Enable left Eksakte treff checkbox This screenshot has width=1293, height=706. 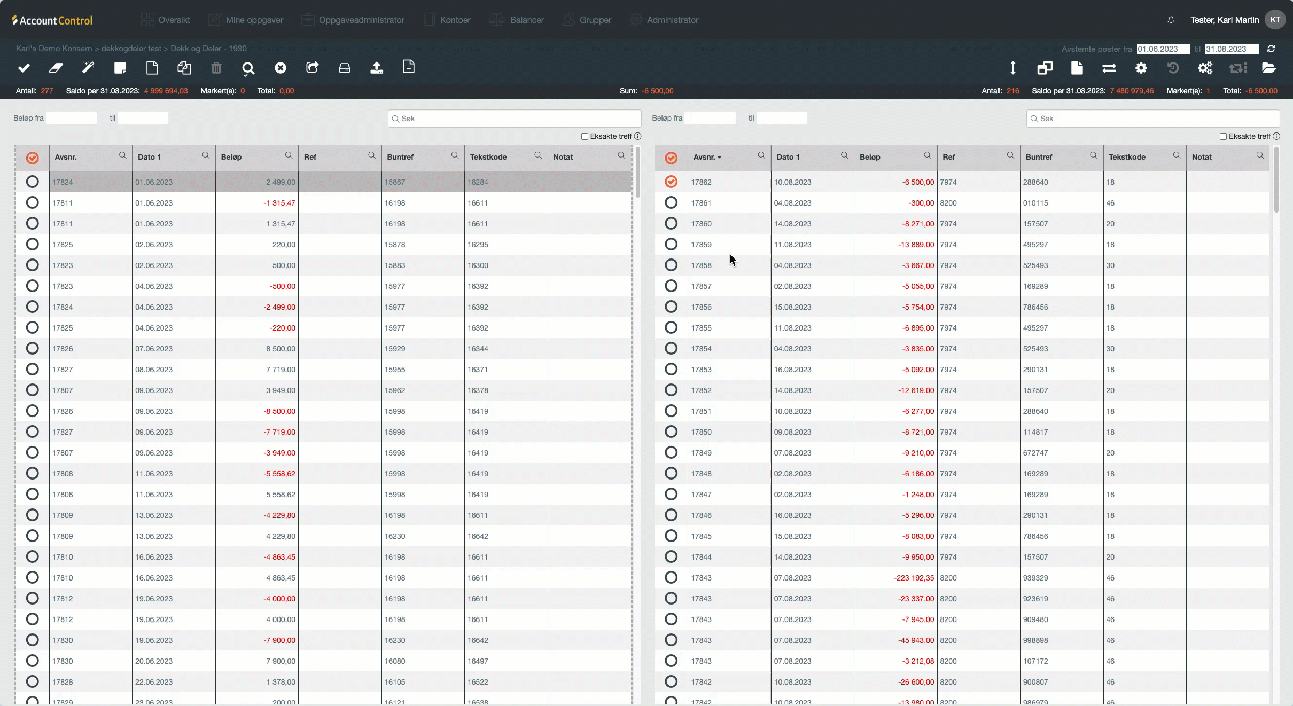tap(585, 137)
